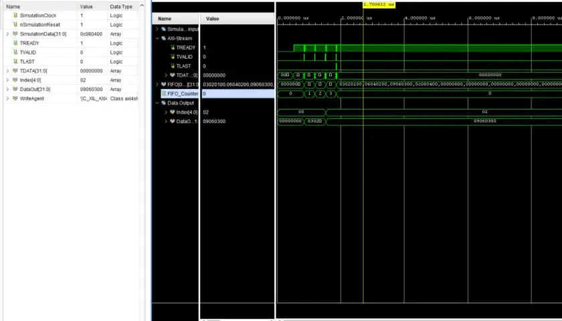Expand the FIFO array in waveform list
Screen dimensions: 562x321
[x=157, y=84]
